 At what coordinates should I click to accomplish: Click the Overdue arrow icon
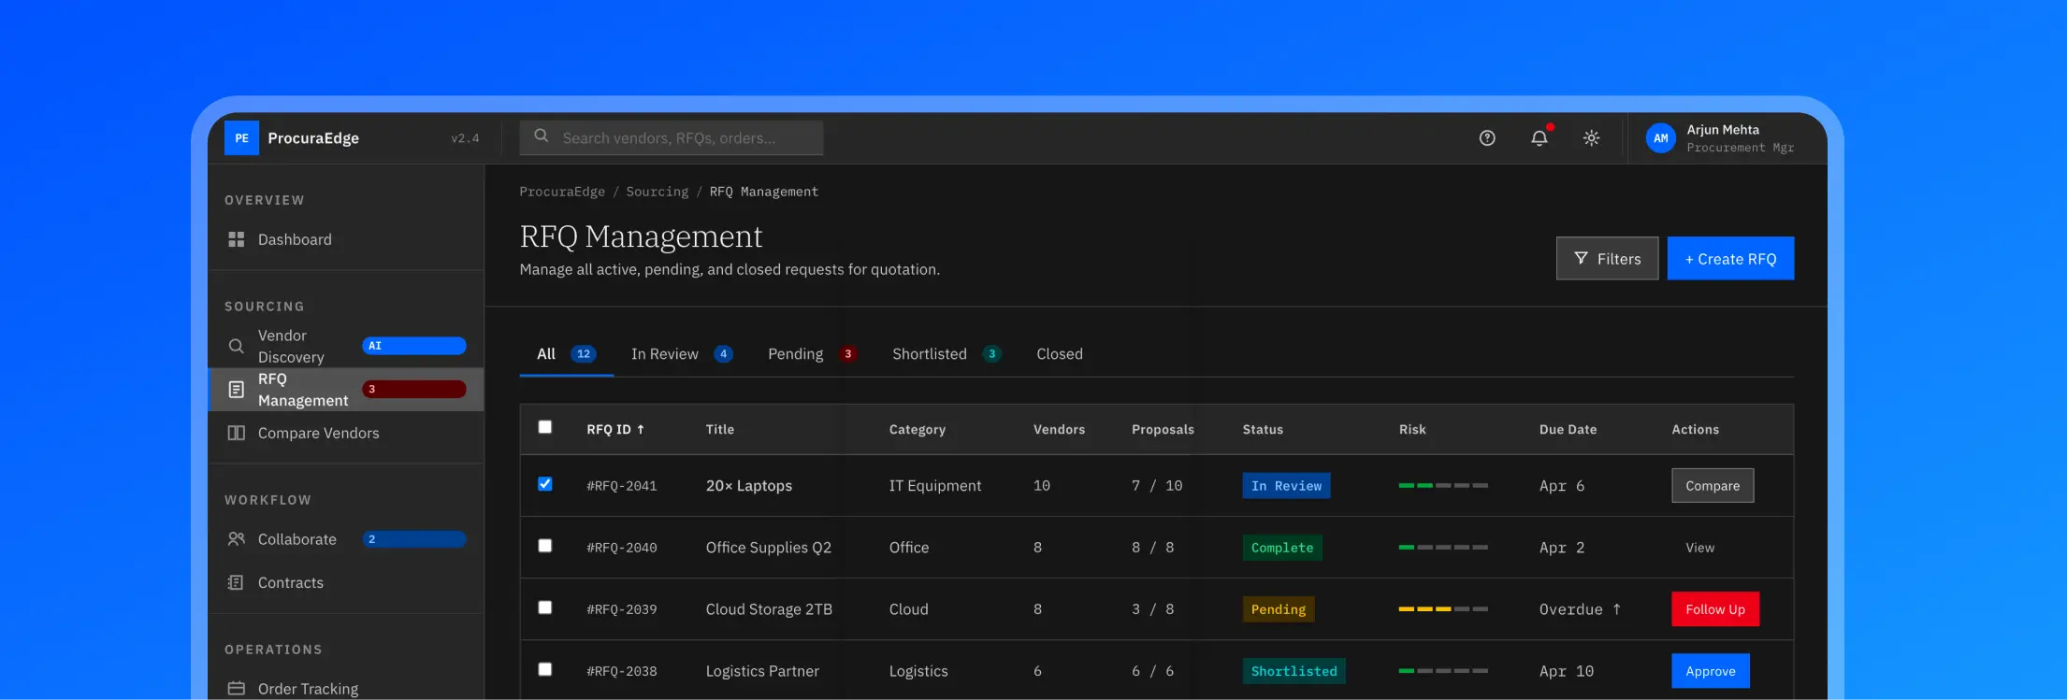click(1616, 609)
